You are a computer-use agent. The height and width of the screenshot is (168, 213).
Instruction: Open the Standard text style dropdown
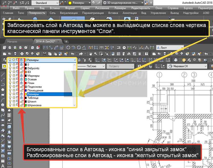click(57, 3)
